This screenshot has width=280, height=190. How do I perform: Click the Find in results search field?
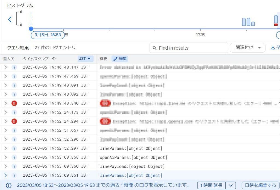pyautogui.click(x=191, y=48)
